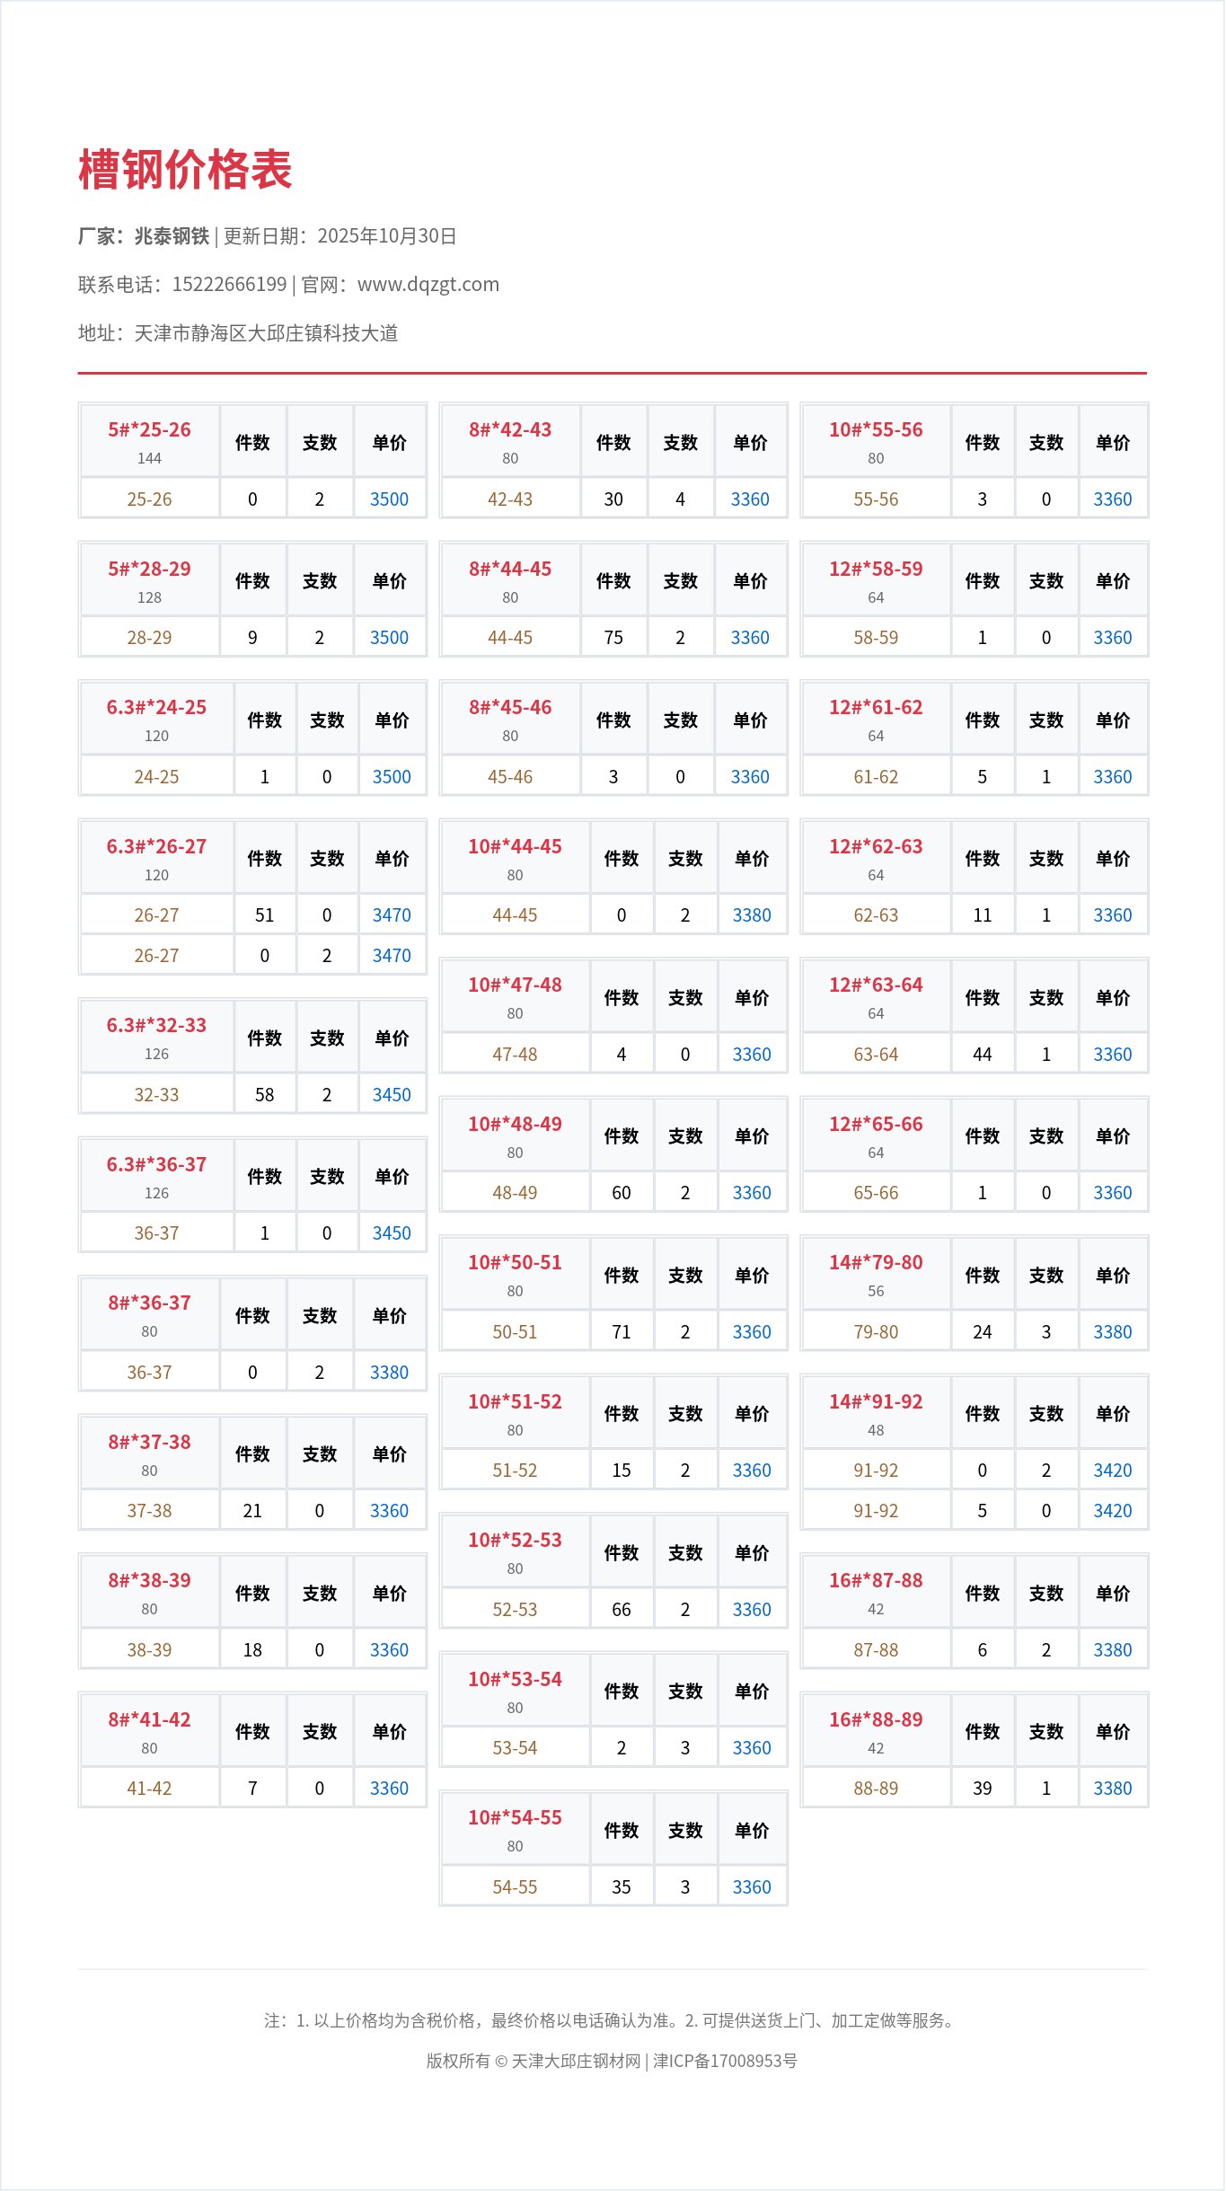Screen dimensions: 1226x2191
Task: Click the 3450 price for 6.3#*32-33
Action: click(x=392, y=1095)
